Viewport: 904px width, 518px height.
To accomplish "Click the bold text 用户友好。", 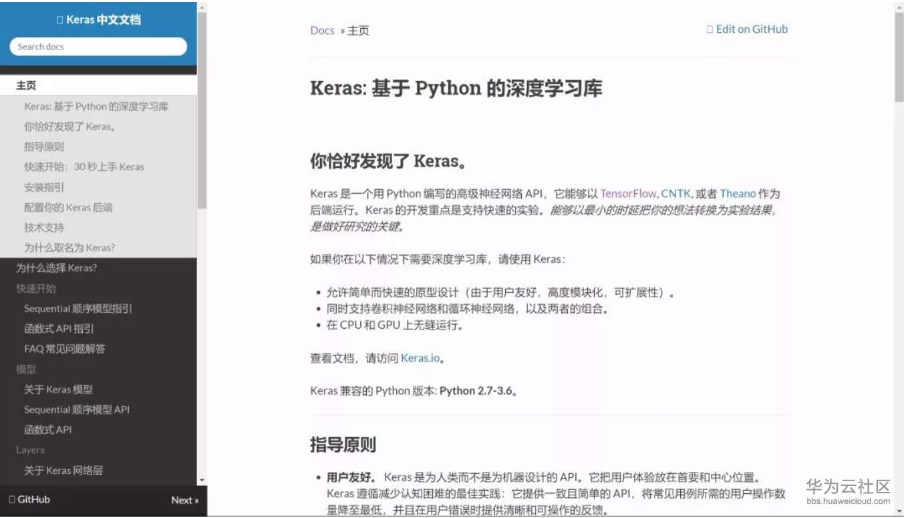I will (351, 477).
